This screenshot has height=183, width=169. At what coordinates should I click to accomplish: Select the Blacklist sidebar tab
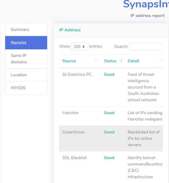[x=26, y=43]
